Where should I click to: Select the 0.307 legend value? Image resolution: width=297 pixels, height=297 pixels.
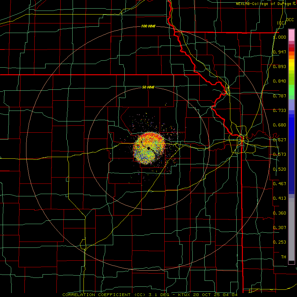click(280, 228)
